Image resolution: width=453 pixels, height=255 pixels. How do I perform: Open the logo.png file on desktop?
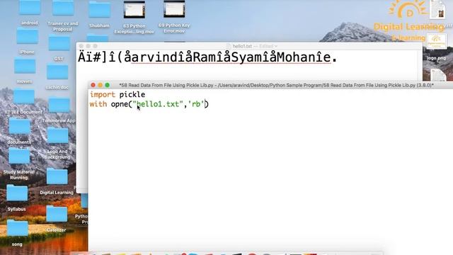(436, 42)
